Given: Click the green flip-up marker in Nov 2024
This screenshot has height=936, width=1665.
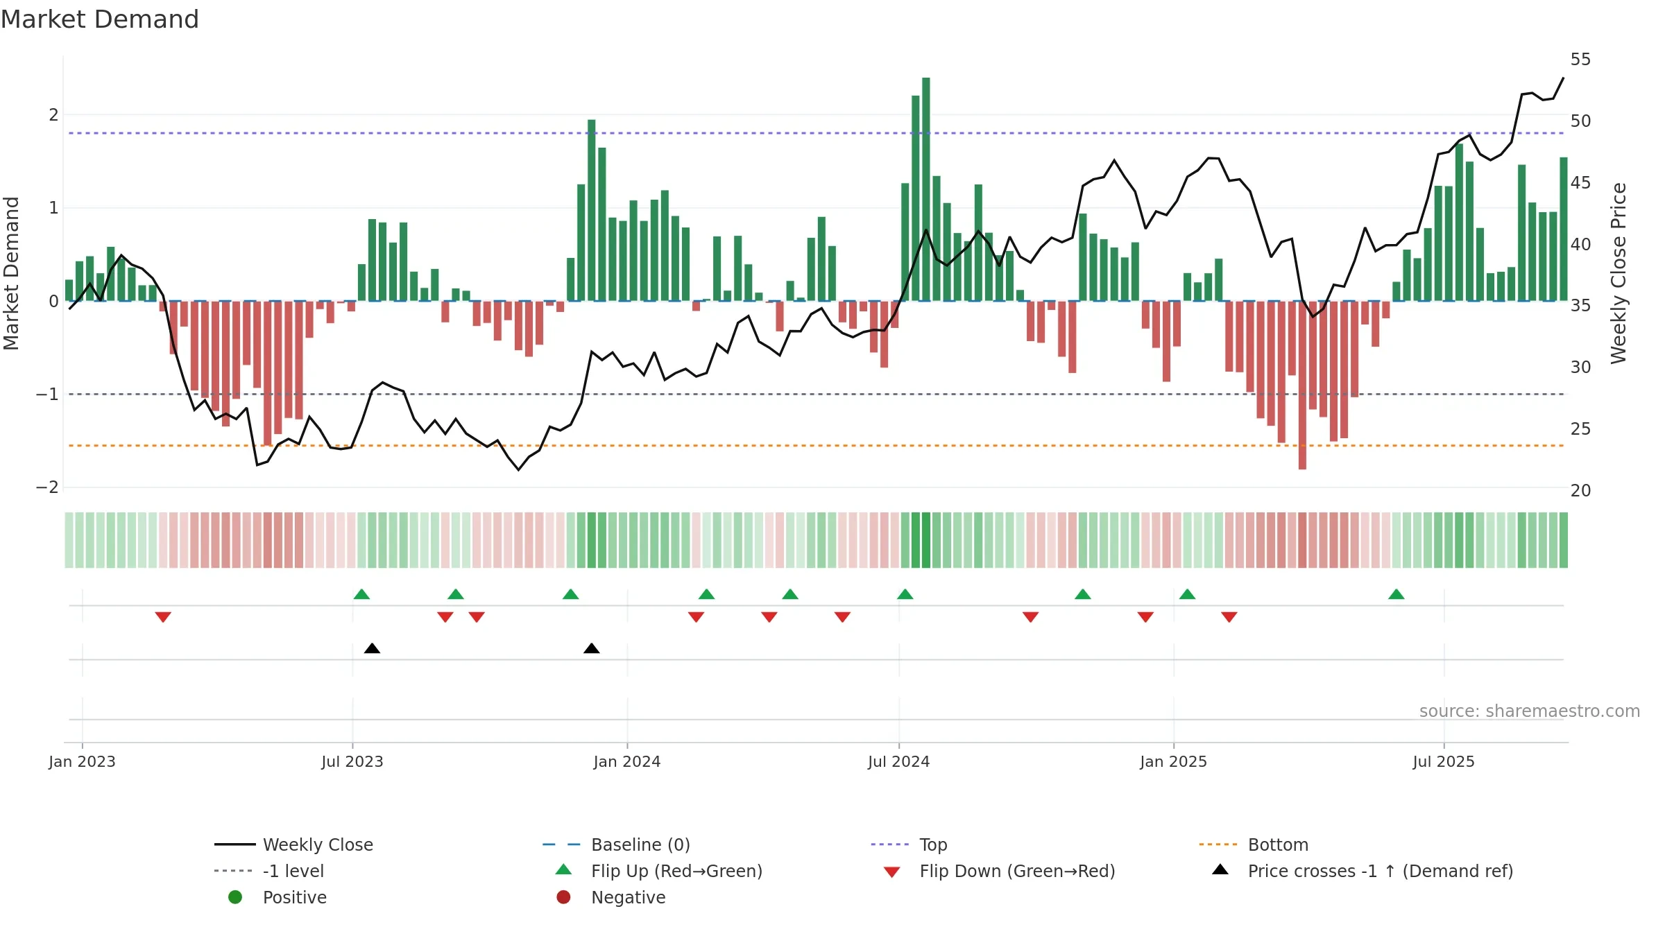Looking at the screenshot, I should (1083, 594).
